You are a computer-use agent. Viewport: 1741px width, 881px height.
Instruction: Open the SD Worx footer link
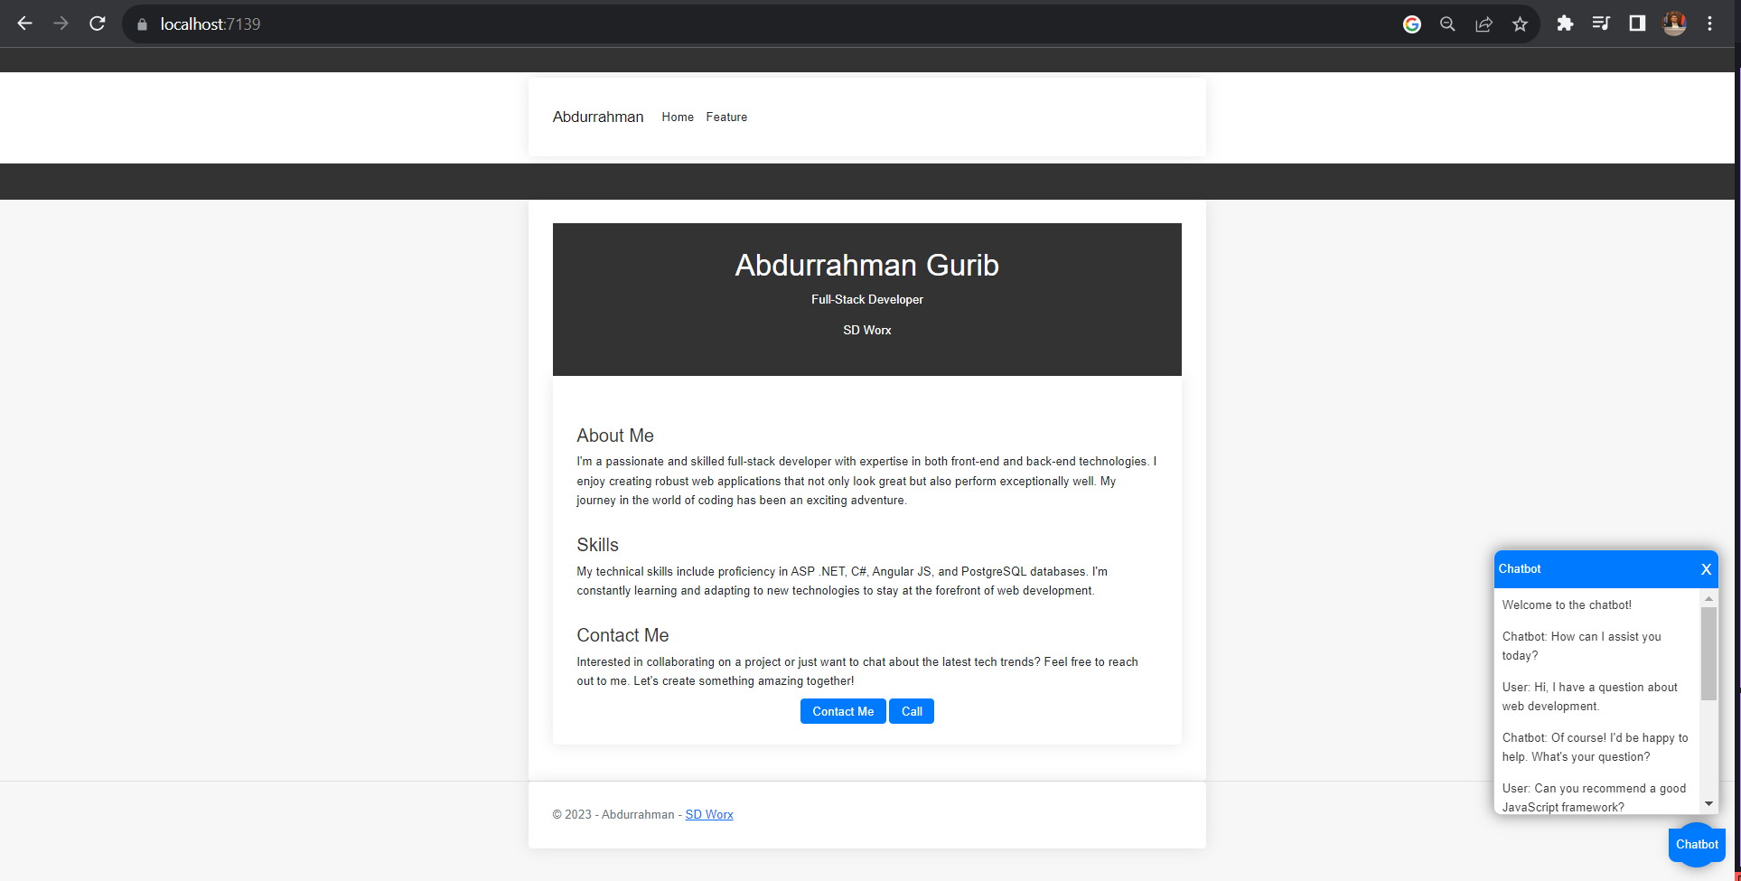[709, 814]
